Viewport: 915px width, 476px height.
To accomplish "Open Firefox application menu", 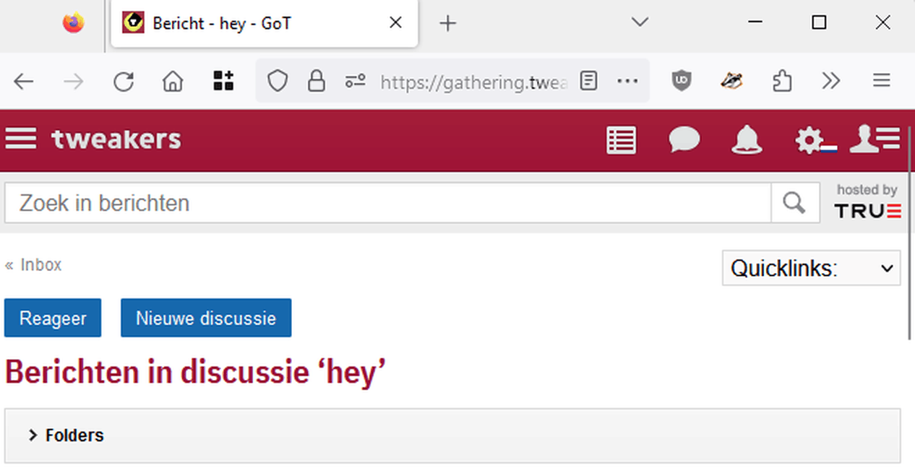I will tap(881, 81).
